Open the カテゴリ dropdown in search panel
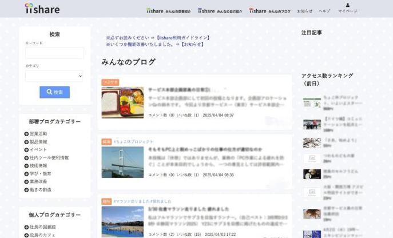Image resolution: width=393 pixels, height=238 pixels. (54, 76)
